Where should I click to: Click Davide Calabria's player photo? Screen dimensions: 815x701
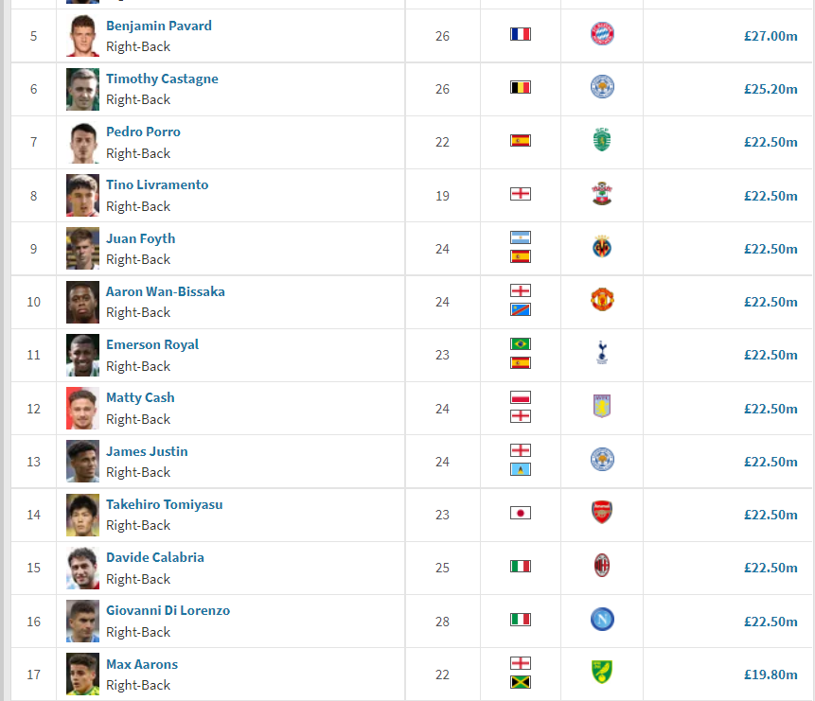coord(82,568)
